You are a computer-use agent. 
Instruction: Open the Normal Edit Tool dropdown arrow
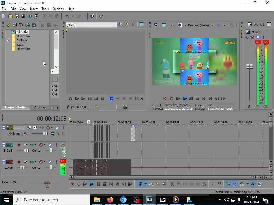[x=146, y=184]
